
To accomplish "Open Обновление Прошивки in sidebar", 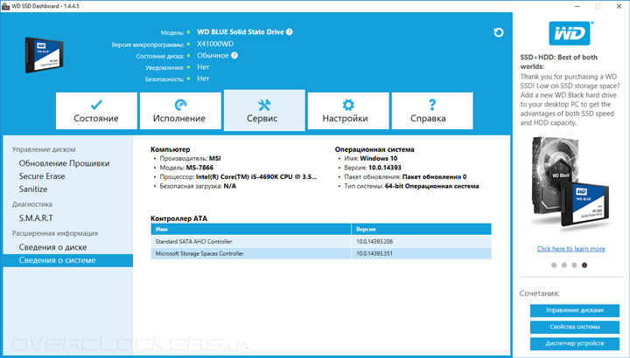I will click(x=64, y=163).
